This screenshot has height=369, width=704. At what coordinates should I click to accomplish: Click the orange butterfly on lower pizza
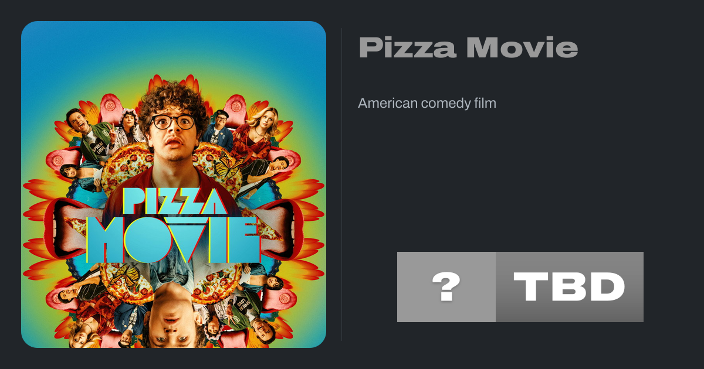124,275
